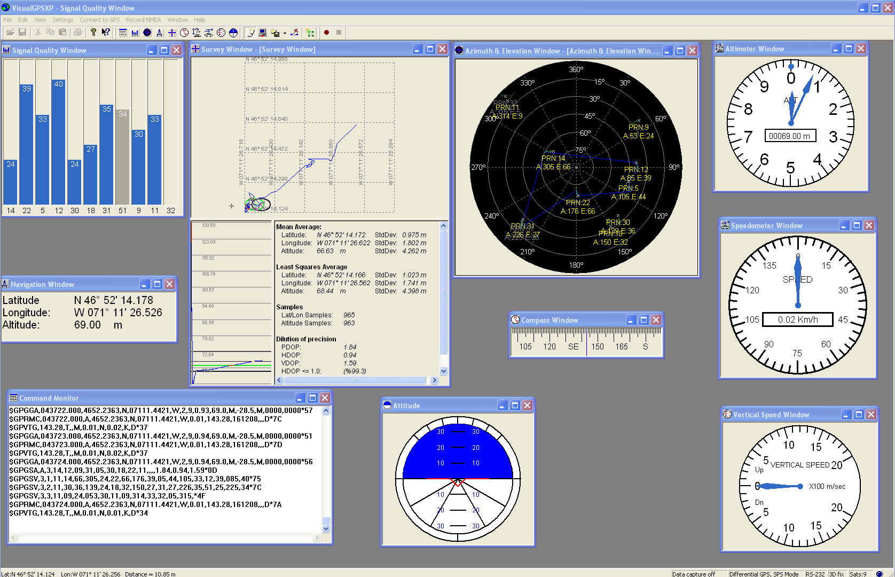Click the Disconnect red-X toolbar icon
Image resolution: width=895 pixels, height=577 pixels.
(x=294, y=33)
